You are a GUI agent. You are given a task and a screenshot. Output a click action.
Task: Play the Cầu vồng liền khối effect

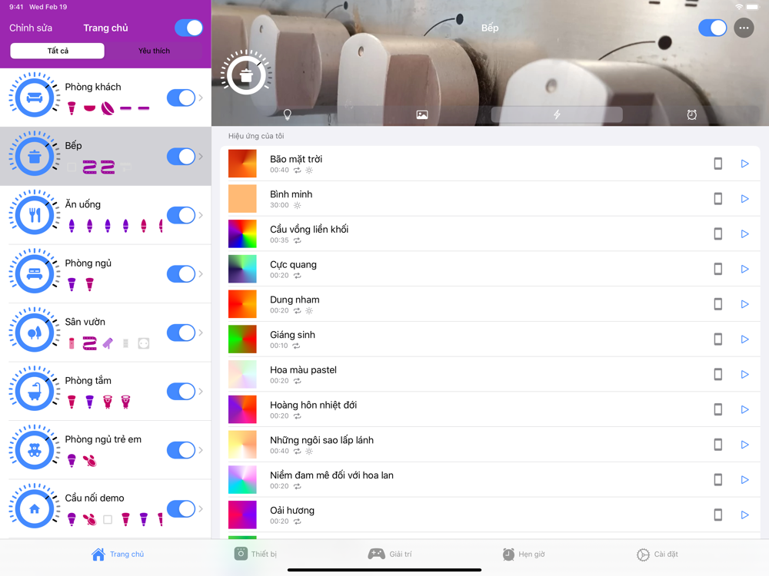pyautogui.click(x=744, y=234)
